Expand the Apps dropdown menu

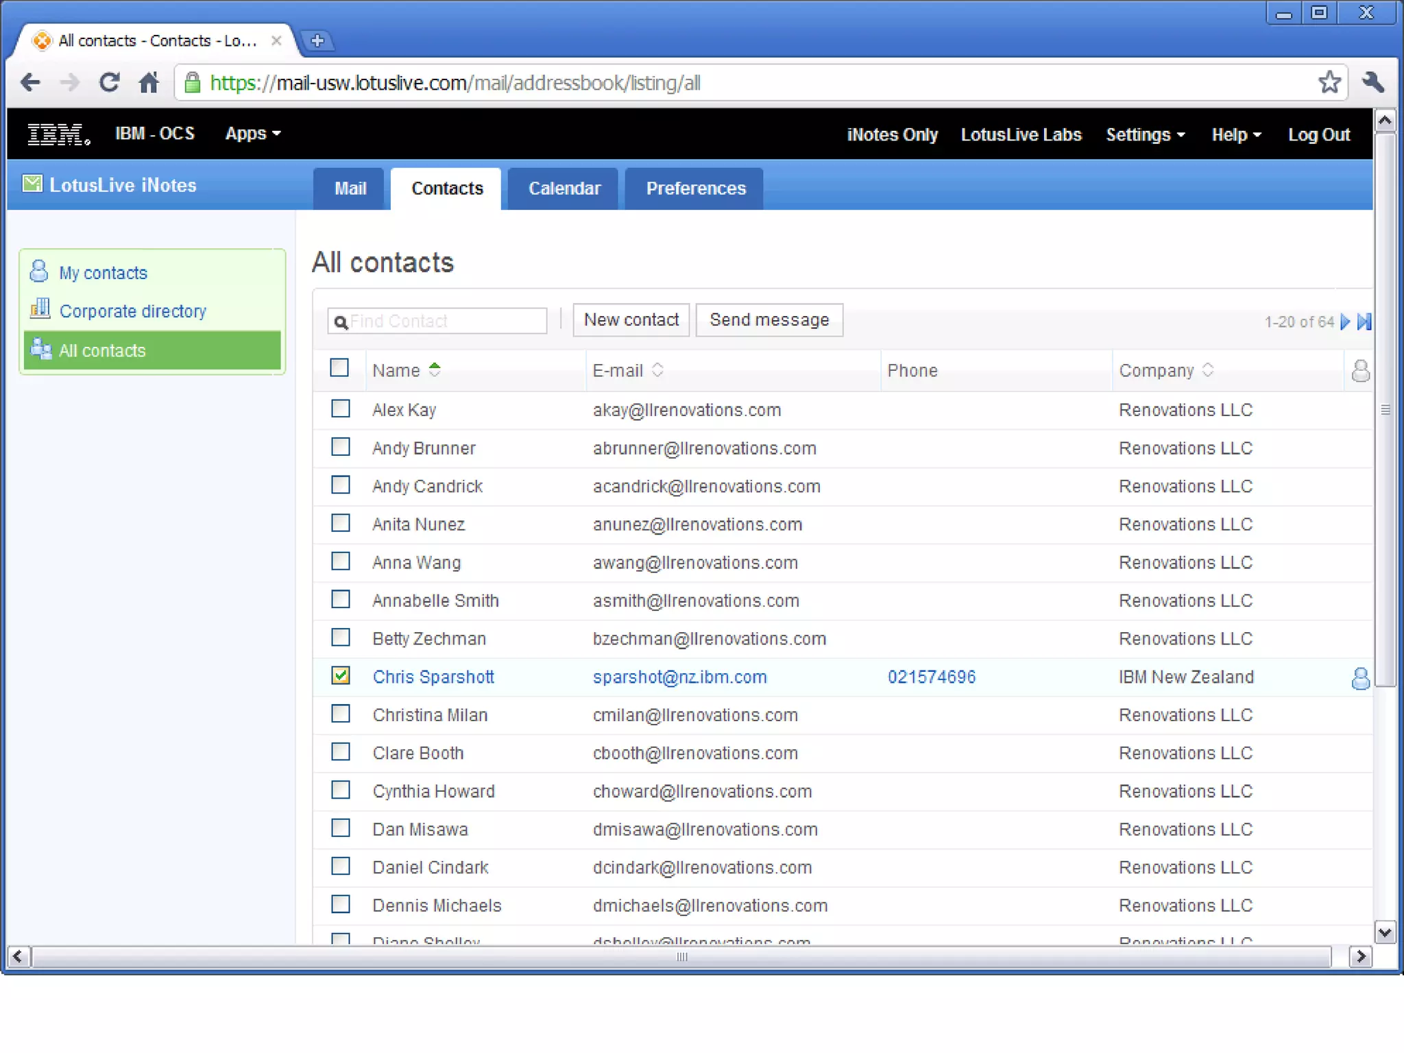coord(253,134)
